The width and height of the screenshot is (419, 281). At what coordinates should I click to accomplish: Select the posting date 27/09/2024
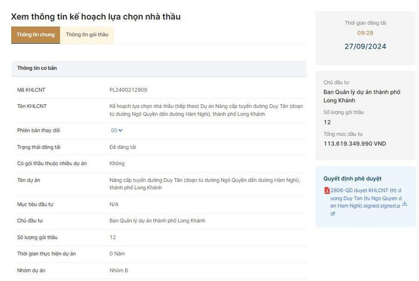[x=365, y=47]
